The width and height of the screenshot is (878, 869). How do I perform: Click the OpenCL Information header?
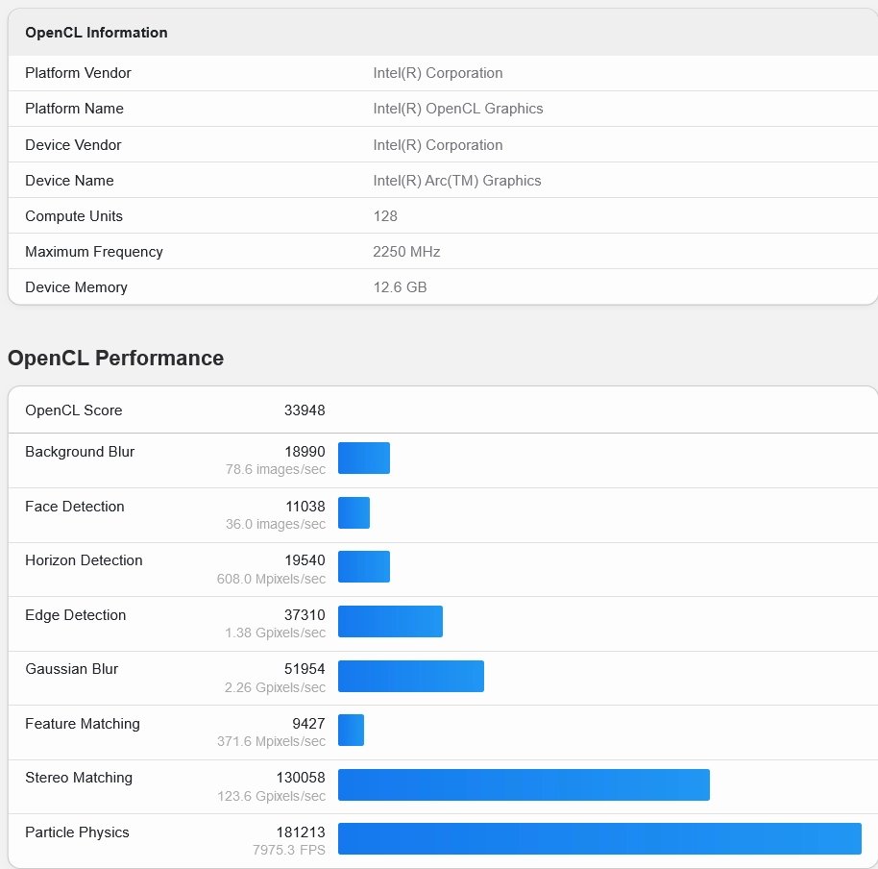click(96, 33)
